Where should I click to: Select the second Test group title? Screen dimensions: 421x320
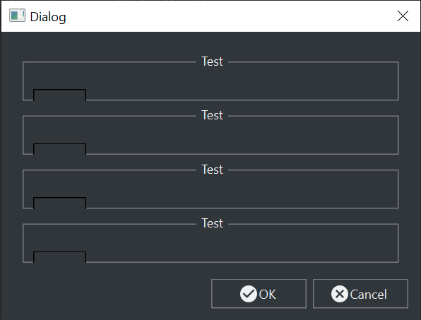coord(212,115)
